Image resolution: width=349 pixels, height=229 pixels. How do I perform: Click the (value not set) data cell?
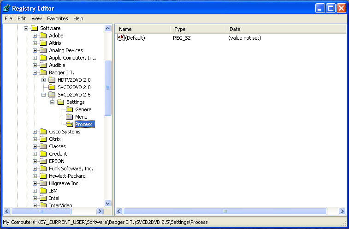(245, 38)
